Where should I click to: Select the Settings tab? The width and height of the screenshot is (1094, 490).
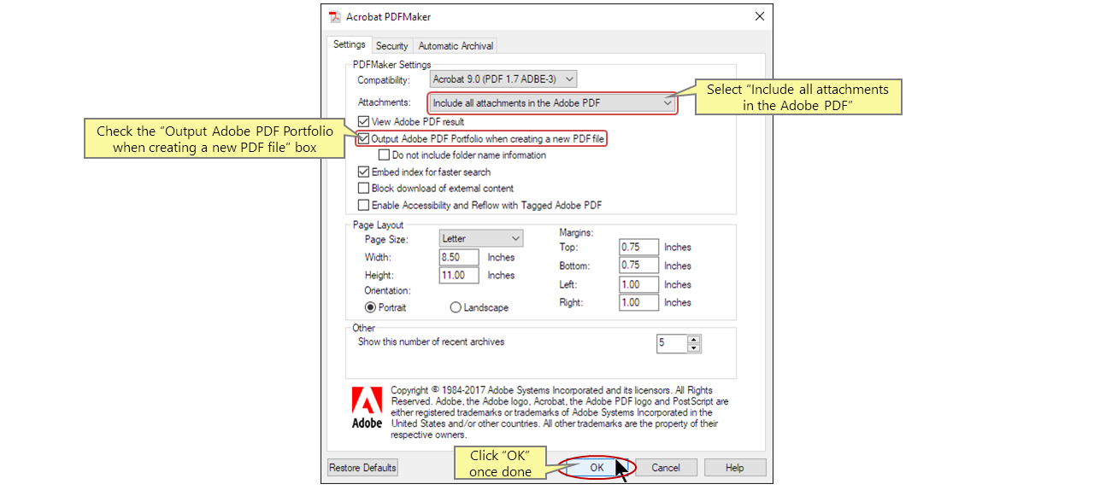pos(349,44)
